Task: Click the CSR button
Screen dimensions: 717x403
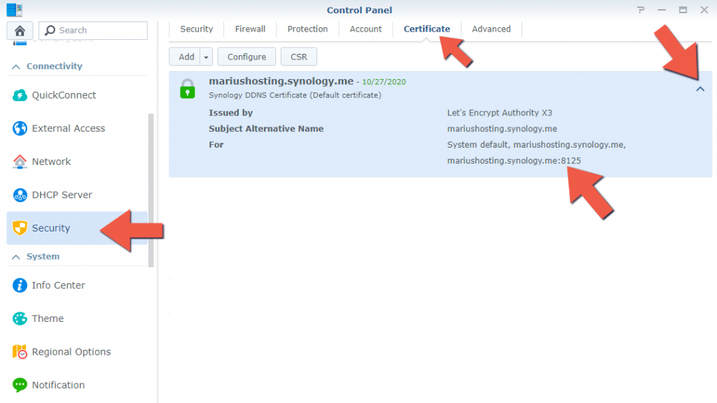Action: [x=298, y=56]
